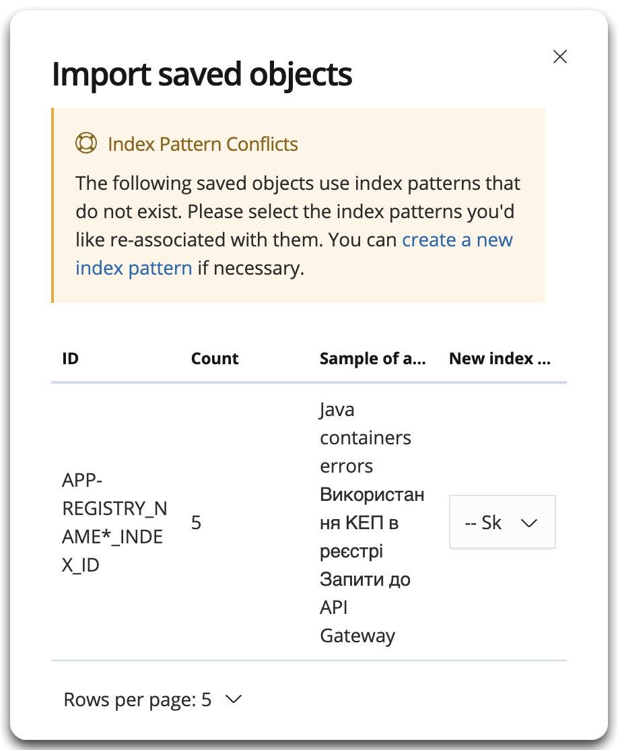Click the count value 5 cell

(x=196, y=523)
